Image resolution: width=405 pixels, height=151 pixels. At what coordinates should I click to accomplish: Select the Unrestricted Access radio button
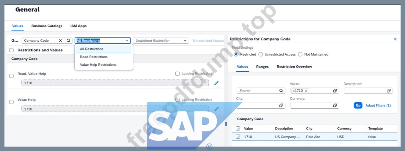pyautogui.click(x=261, y=54)
